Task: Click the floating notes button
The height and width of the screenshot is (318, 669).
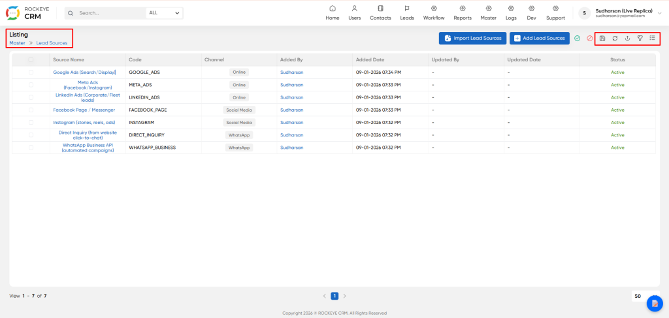Action: (655, 303)
